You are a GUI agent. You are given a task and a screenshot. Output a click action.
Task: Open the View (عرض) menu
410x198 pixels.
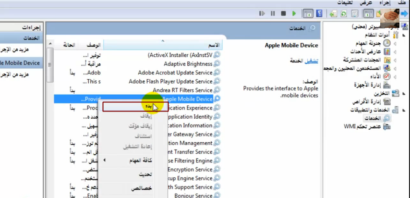click(366, 2)
